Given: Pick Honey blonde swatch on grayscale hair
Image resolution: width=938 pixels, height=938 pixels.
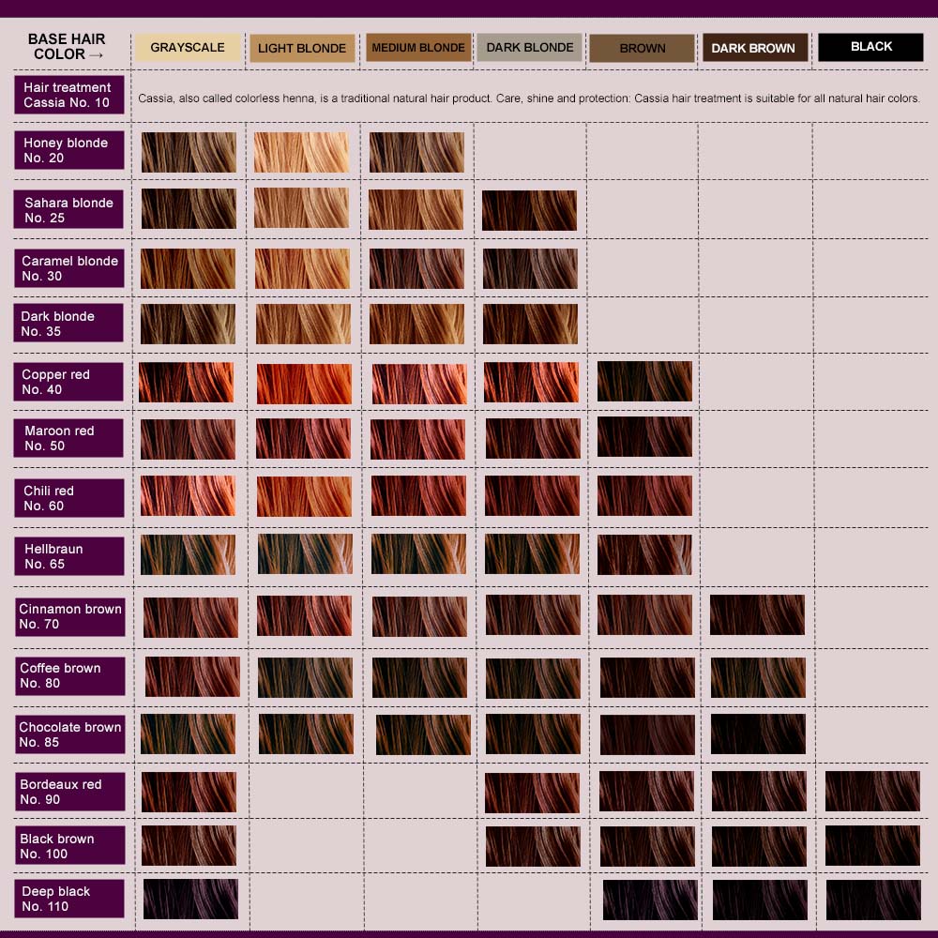Looking at the screenshot, I should pyautogui.click(x=189, y=153).
